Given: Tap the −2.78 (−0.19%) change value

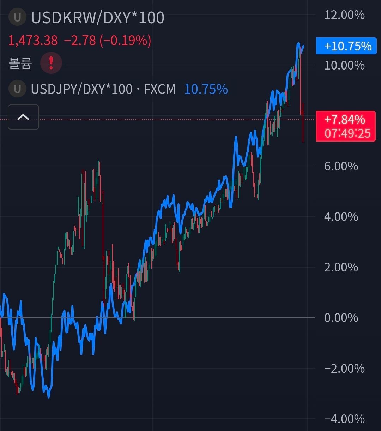Looking at the screenshot, I should [108, 41].
